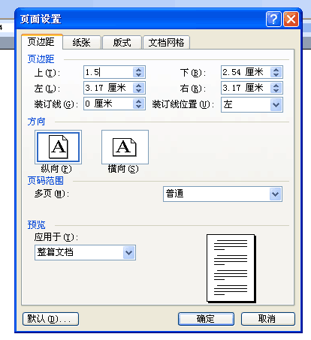Click the 默认 button
This screenshot has width=311, height=340.
50,319
